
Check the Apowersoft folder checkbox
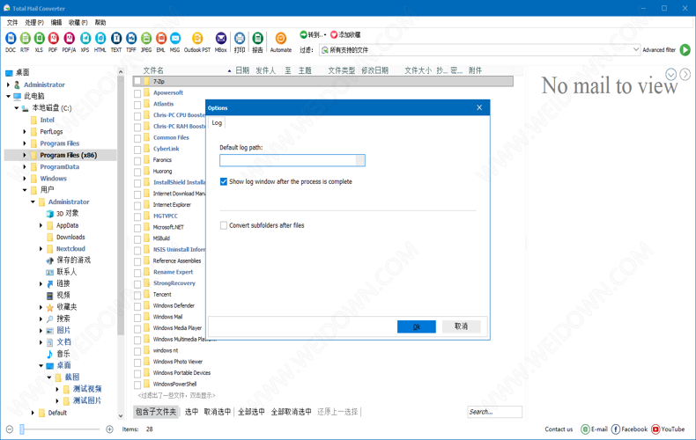point(137,93)
